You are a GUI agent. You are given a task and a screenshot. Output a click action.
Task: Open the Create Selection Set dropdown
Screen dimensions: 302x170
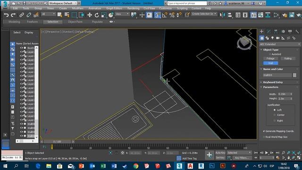pos(204,14)
